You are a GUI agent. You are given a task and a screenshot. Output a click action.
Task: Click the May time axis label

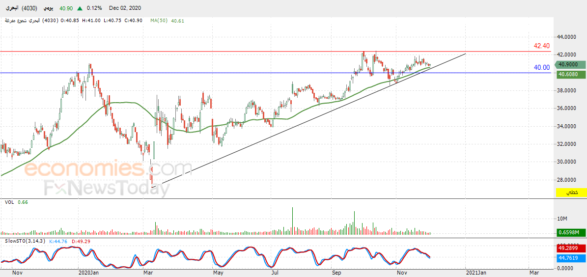click(x=219, y=273)
